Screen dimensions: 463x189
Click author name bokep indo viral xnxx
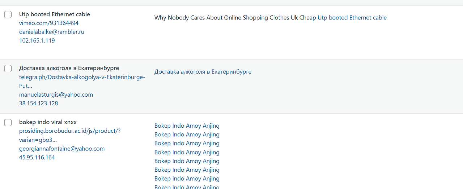tap(48, 122)
